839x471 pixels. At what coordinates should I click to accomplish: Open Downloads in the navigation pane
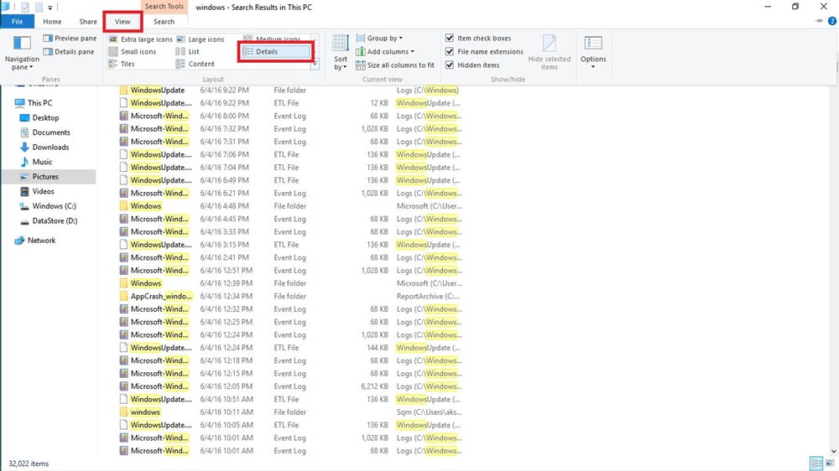[44, 147]
